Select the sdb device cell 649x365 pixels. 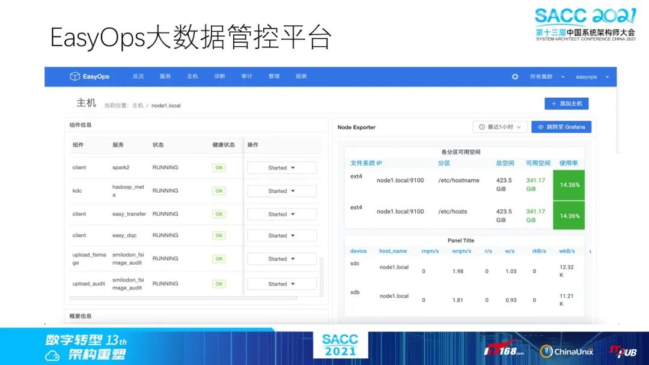click(355, 292)
